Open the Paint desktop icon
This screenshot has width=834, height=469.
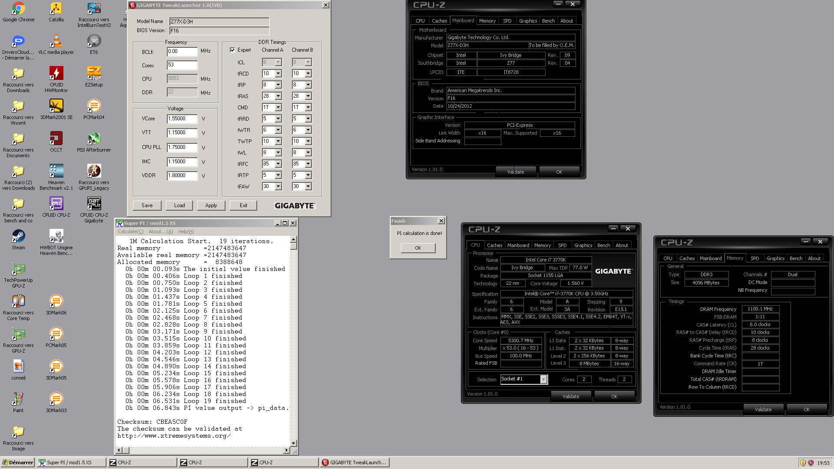pyautogui.click(x=18, y=403)
